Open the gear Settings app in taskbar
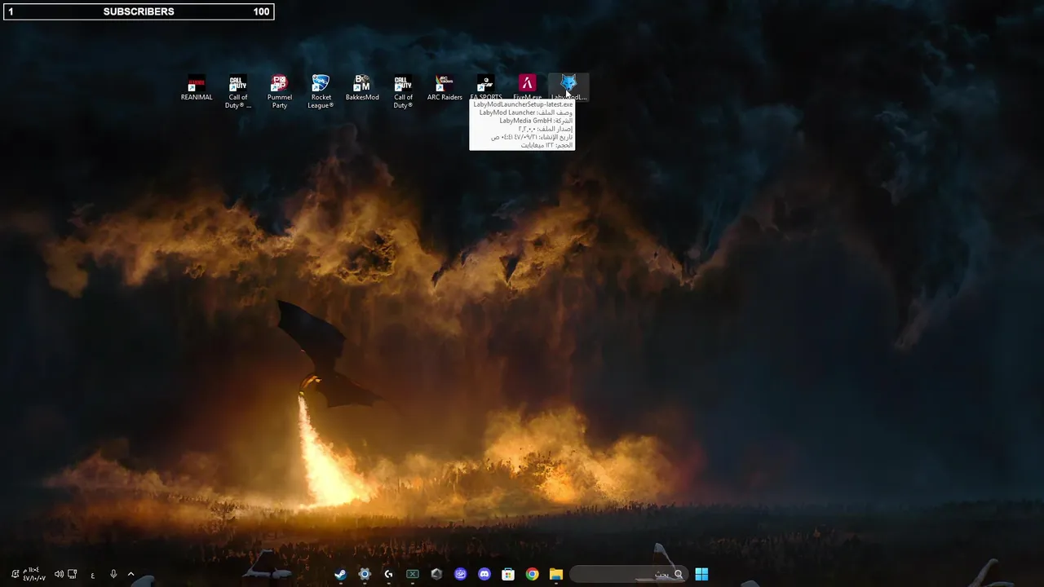Image resolution: width=1044 pixels, height=587 pixels. [365, 574]
